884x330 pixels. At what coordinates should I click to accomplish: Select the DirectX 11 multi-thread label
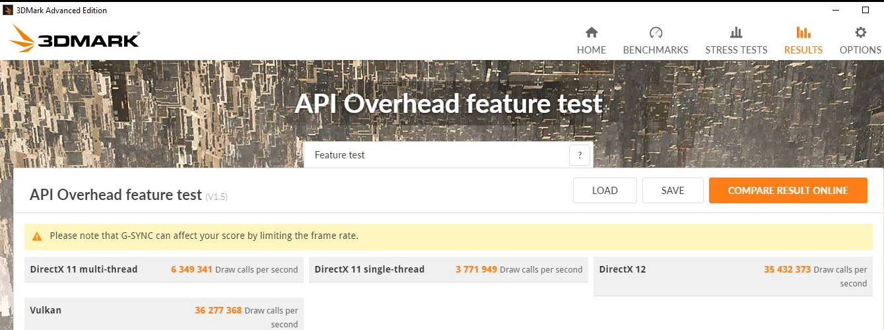click(x=84, y=269)
